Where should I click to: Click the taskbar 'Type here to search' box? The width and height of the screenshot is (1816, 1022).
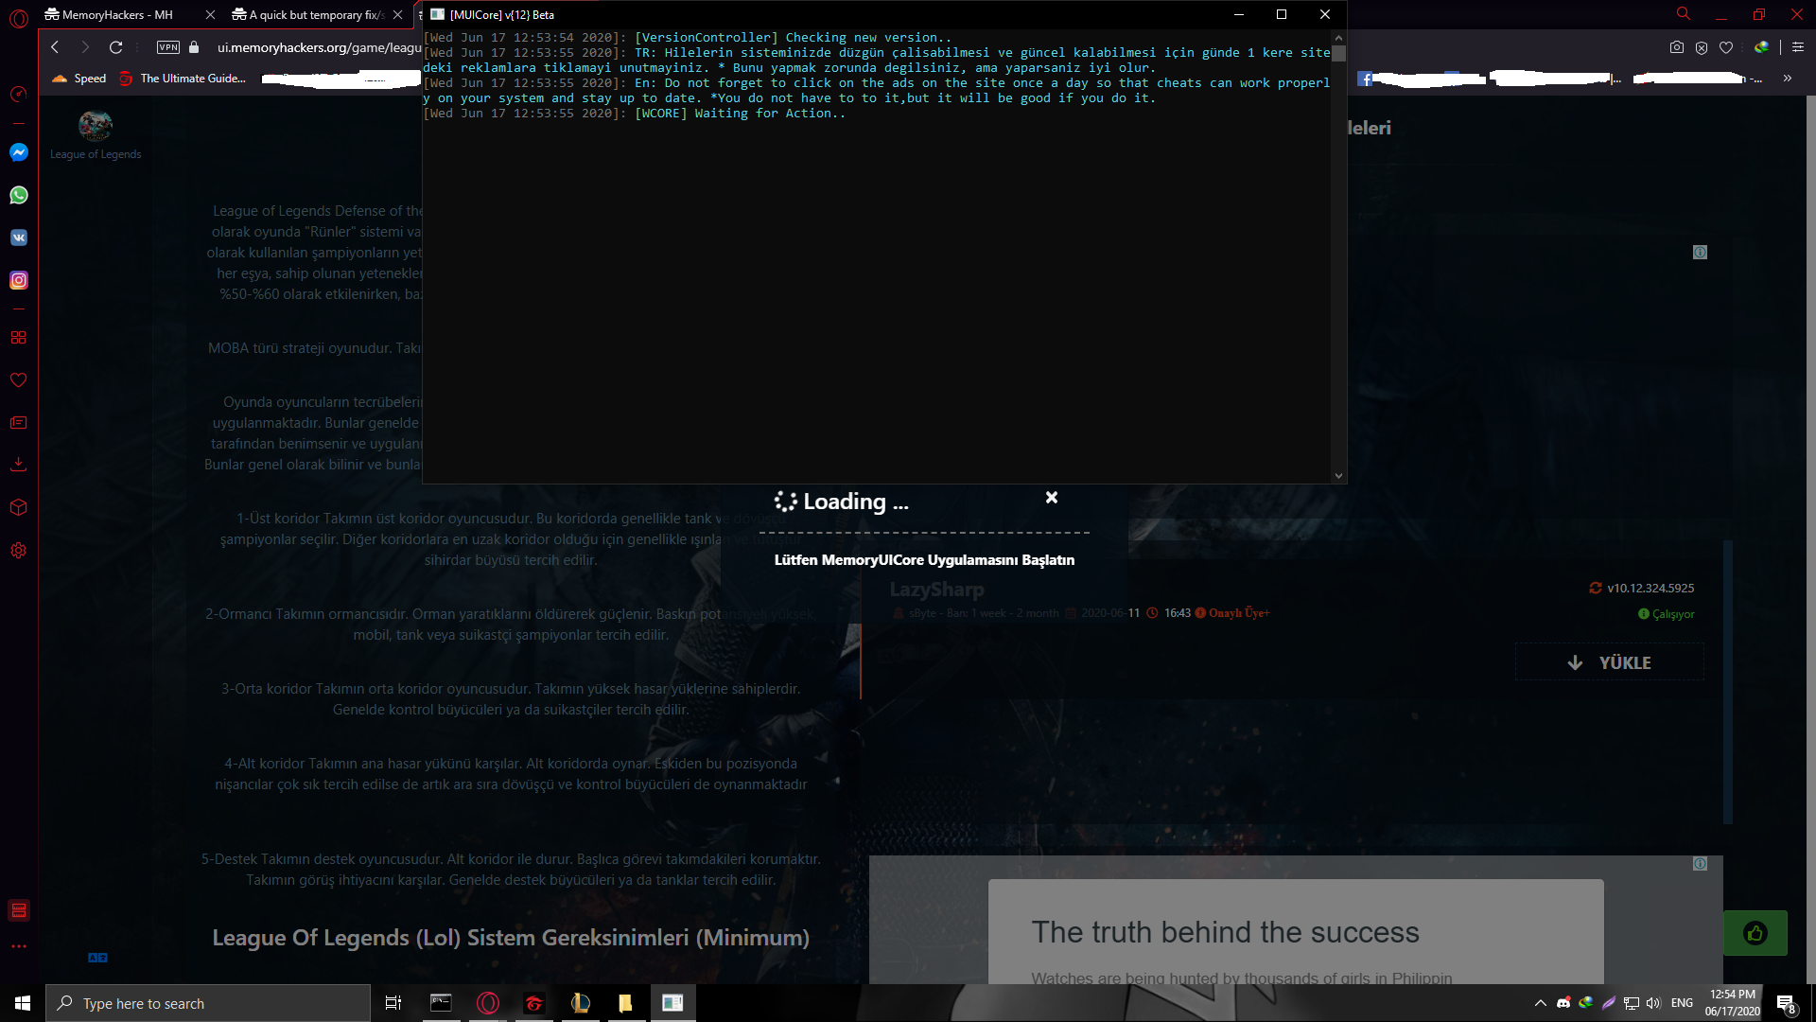pos(208,1003)
